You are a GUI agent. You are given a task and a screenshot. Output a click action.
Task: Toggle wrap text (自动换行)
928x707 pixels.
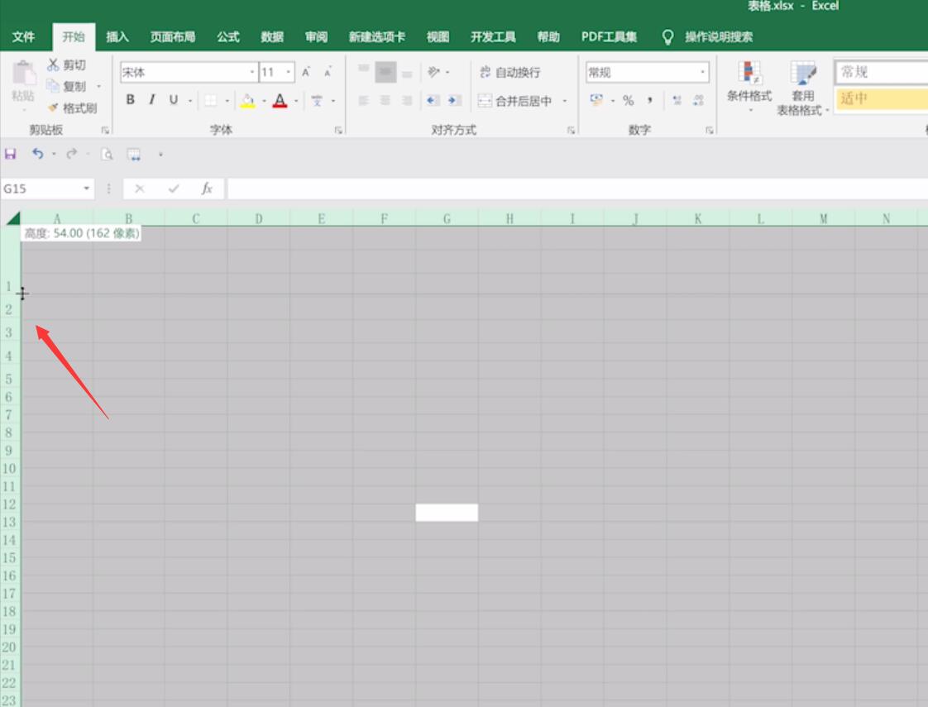click(x=509, y=72)
